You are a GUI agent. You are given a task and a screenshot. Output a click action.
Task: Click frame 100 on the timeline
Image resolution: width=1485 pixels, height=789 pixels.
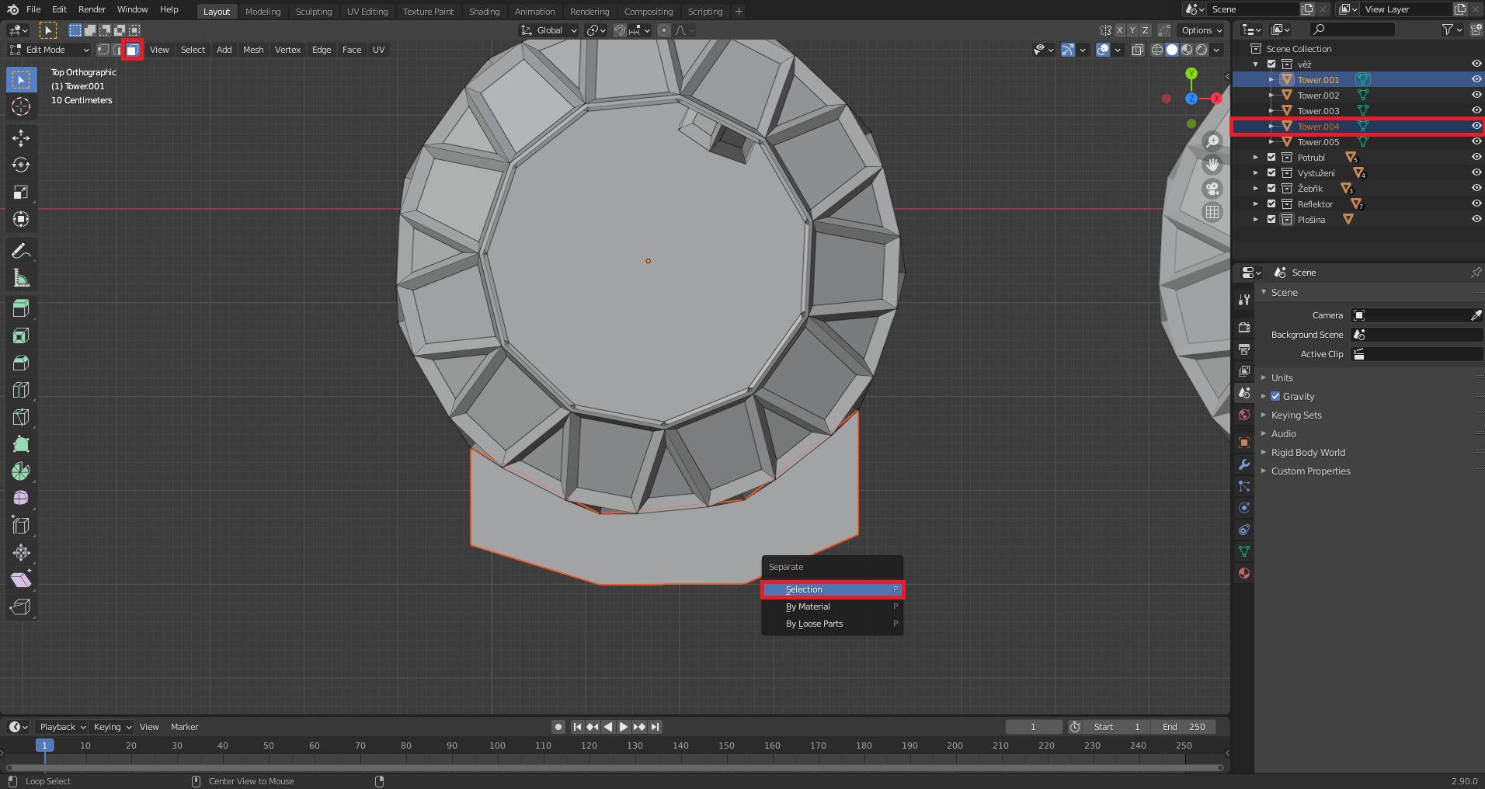coord(497,746)
